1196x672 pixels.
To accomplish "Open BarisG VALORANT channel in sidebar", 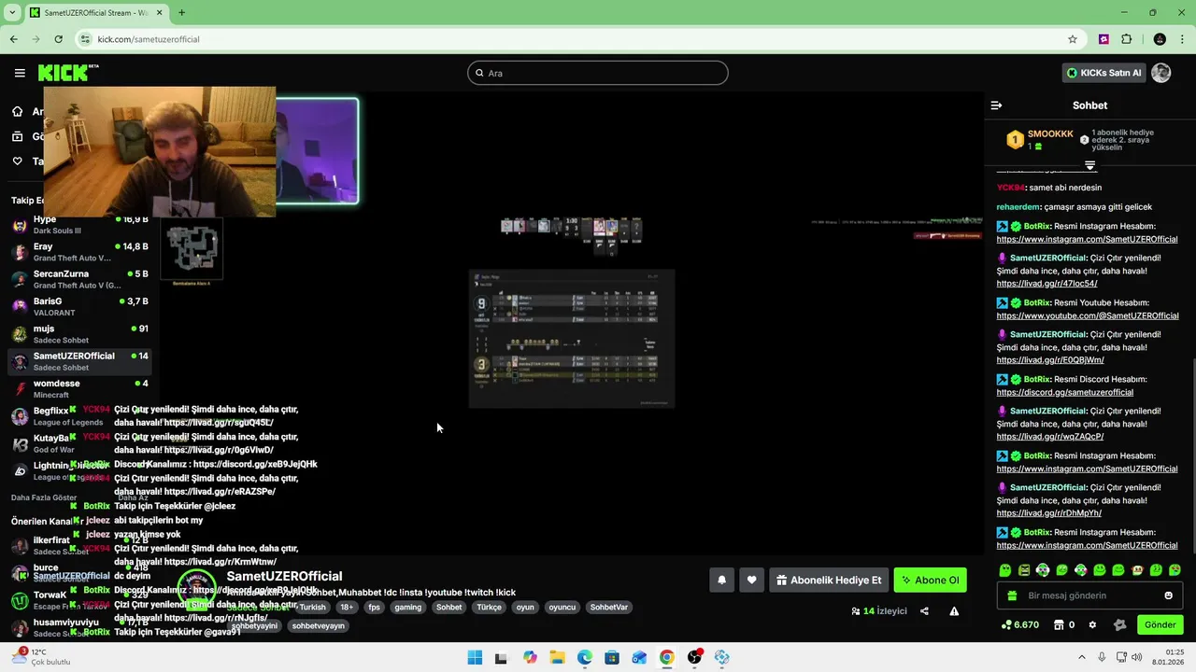I will [x=79, y=306].
